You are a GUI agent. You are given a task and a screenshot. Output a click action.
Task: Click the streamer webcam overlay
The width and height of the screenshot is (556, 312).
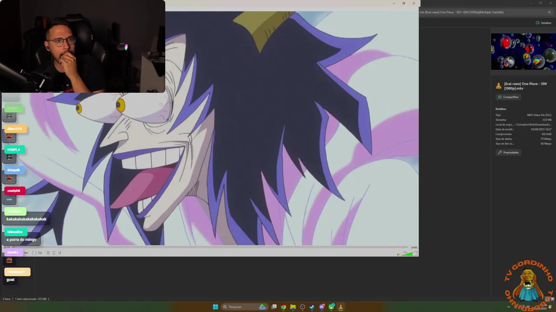[83, 46]
